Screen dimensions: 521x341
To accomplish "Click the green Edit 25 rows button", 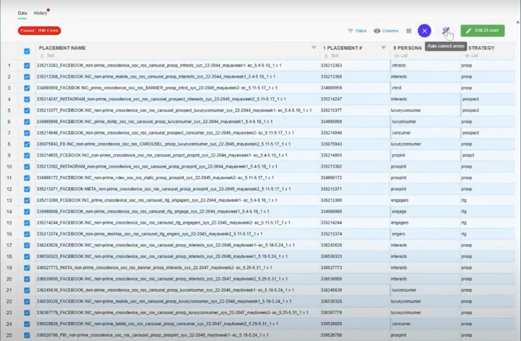I will coord(482,31).
